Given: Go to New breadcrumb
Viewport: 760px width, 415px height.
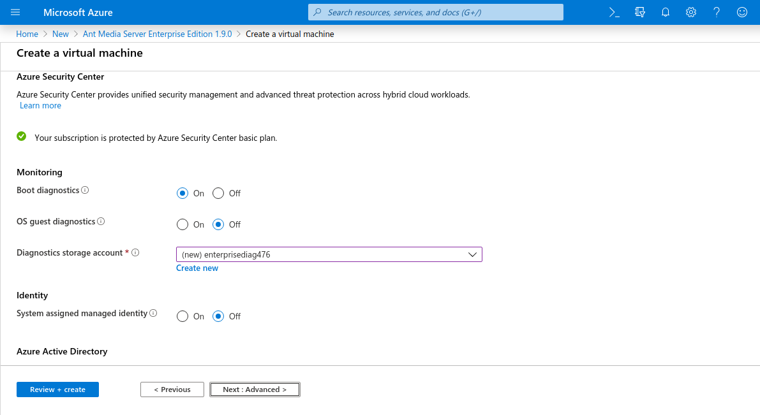Looking at the screenshot, I should tap(61, 34).
